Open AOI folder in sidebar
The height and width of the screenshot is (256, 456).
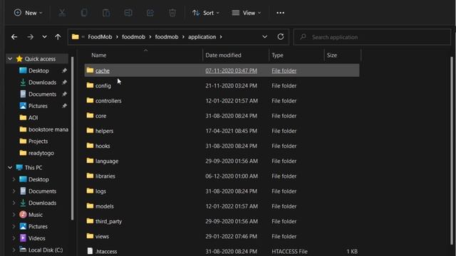pyautogui.click(x=33, y=118)
